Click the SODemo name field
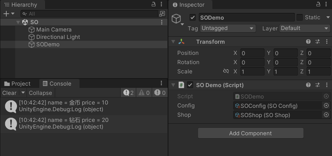The width and height of the screenshot is (332, 156). click(247, 17)
